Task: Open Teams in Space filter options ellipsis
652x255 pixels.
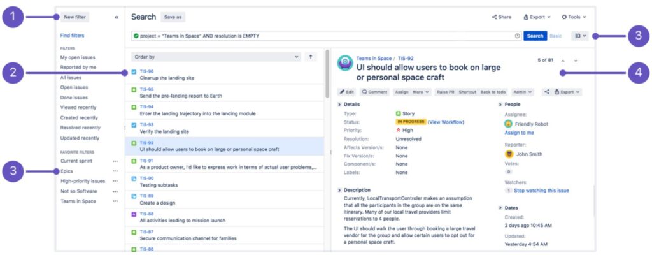Action: 115,201
